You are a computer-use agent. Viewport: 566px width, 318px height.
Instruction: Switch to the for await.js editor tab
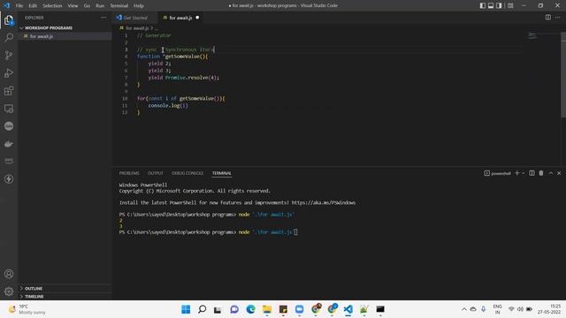point(180,18)
